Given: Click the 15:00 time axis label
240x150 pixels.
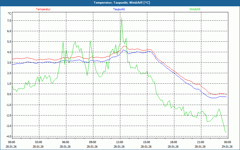Looking at the screenshot, I should (x=146, y=142).
